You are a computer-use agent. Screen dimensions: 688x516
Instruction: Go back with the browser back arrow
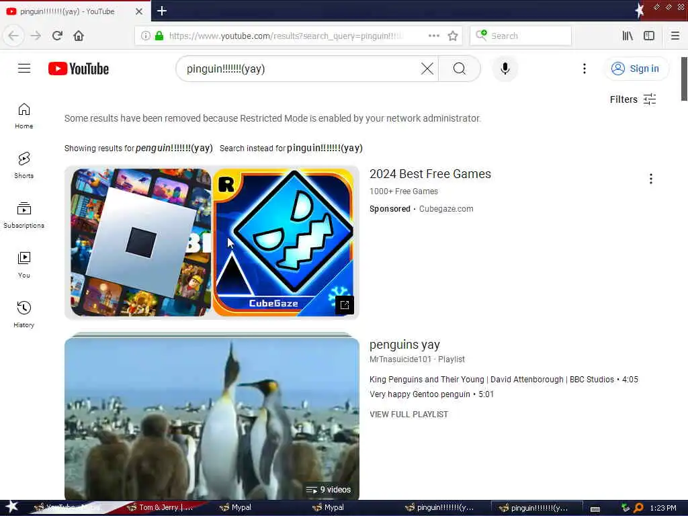(13, 36)
